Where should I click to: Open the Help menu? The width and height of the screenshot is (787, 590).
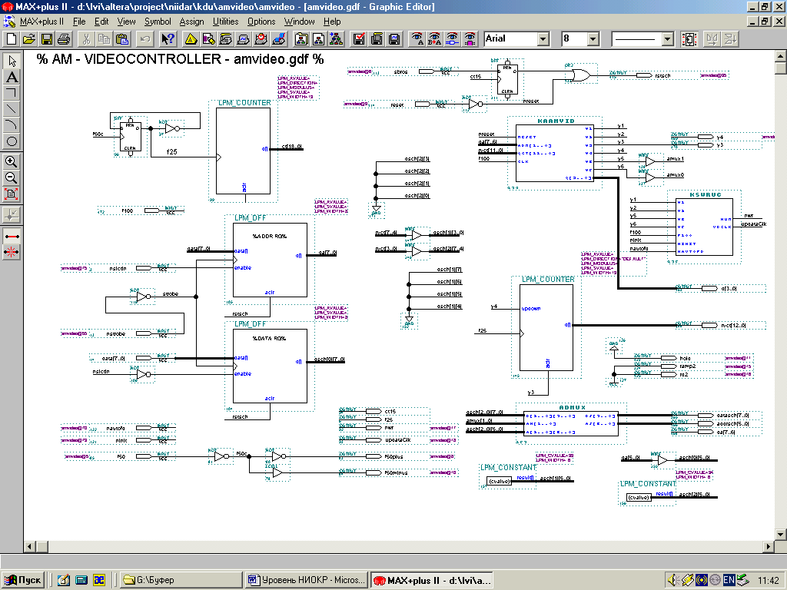332,22
